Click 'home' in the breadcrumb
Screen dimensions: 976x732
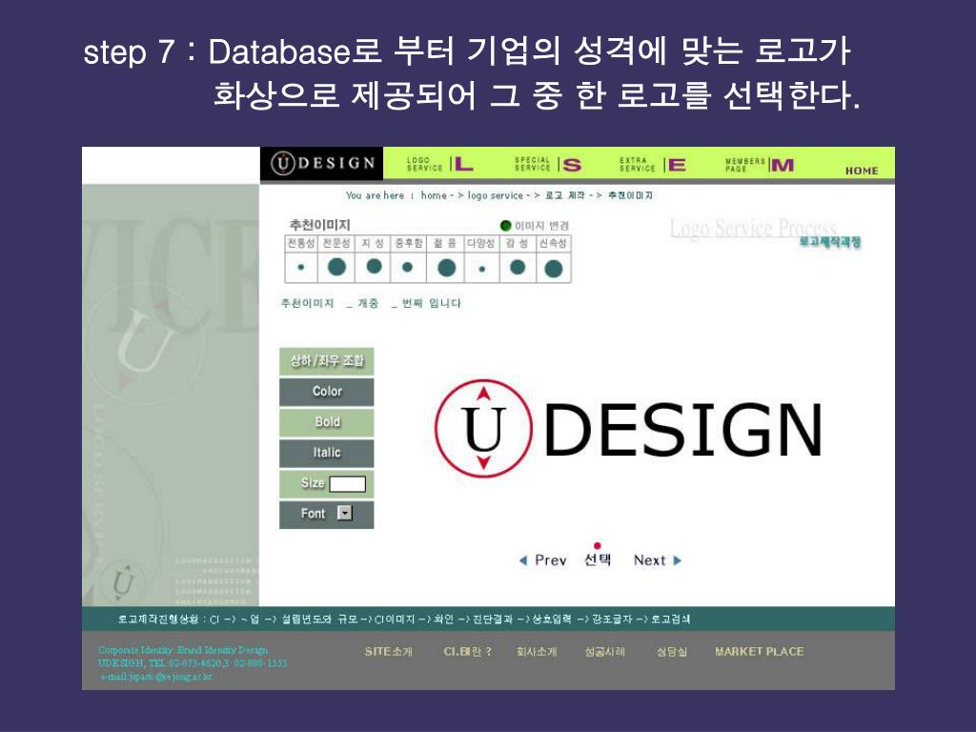pos(434,195)
